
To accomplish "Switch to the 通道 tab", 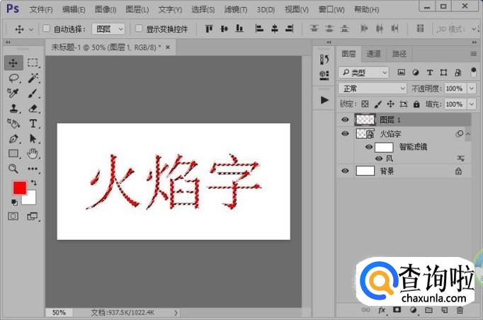I will click(373, 54).
